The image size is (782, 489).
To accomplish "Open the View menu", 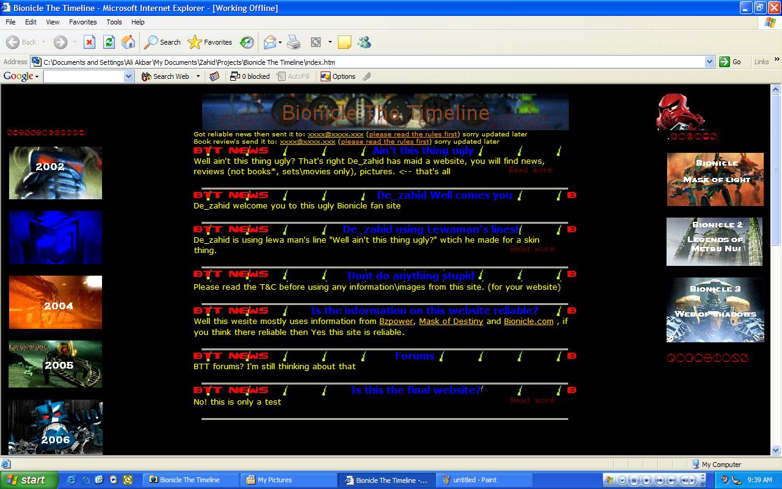I will pos(53,22).
